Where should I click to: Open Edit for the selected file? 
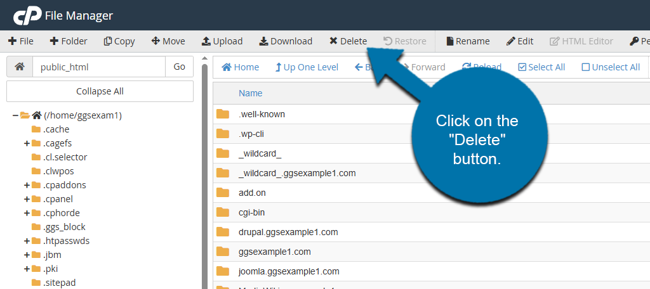[x=519, y=41]
